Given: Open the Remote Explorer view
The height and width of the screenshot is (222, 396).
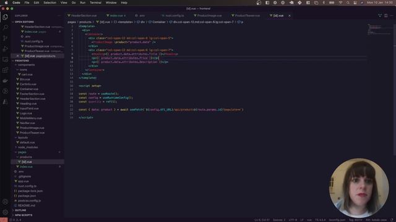Looking at the screenshot, I should point(6,59).
